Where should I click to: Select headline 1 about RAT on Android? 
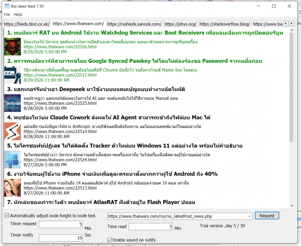145,33
